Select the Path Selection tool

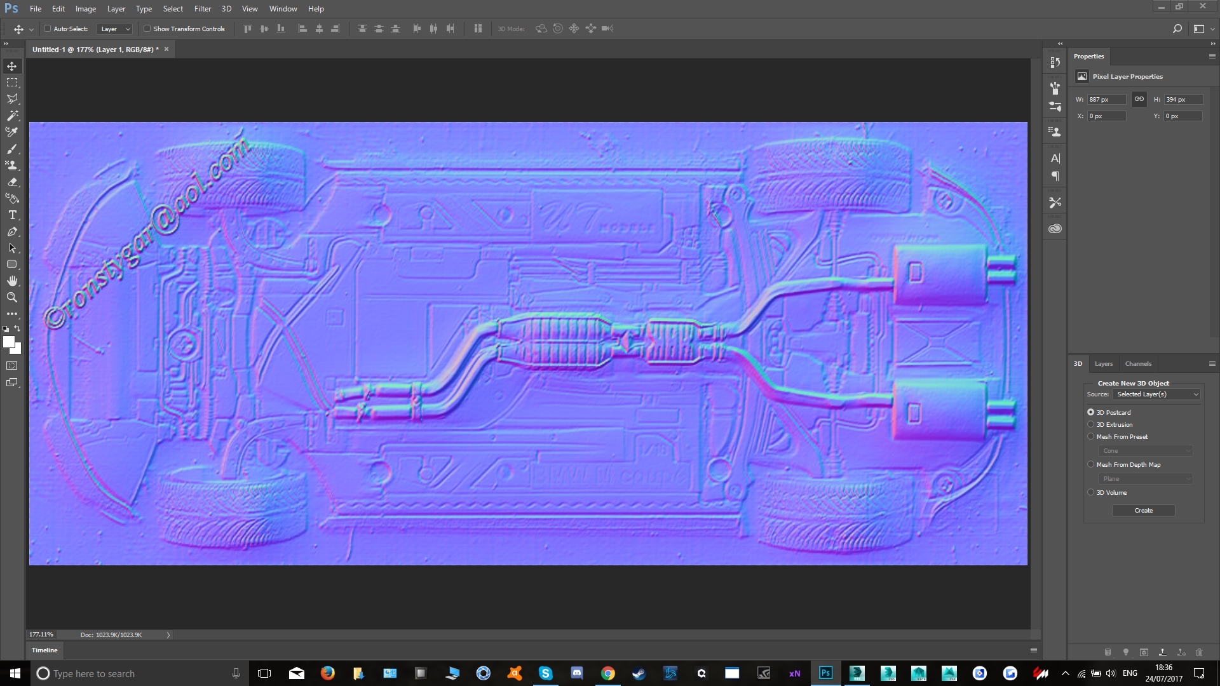pos(12,248)
